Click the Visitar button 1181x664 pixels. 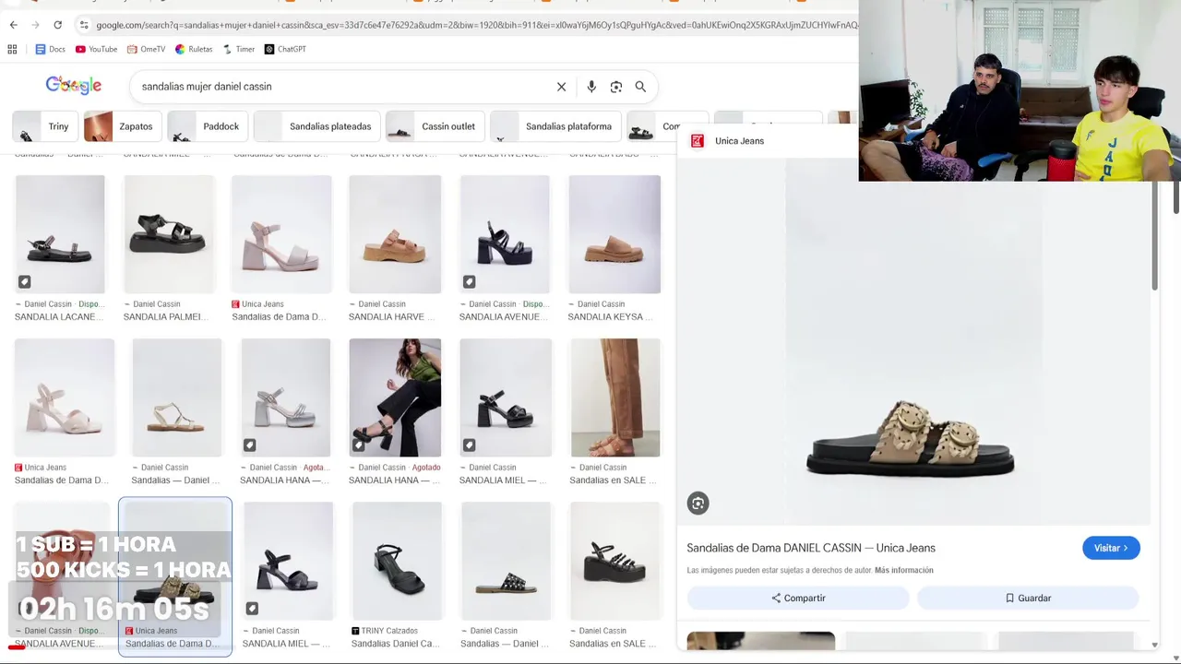click(1111, 548)
